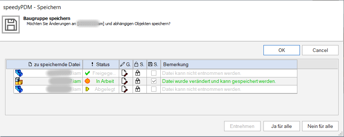
Task: Confirm saving with the OK button
Action: click(x=282, y=50)
